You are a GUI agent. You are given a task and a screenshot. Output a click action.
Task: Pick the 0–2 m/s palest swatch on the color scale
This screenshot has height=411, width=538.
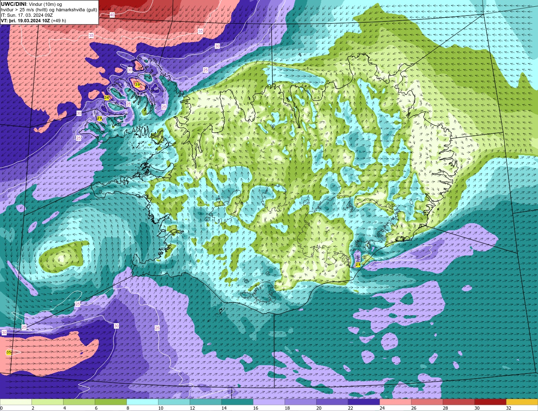16,402
